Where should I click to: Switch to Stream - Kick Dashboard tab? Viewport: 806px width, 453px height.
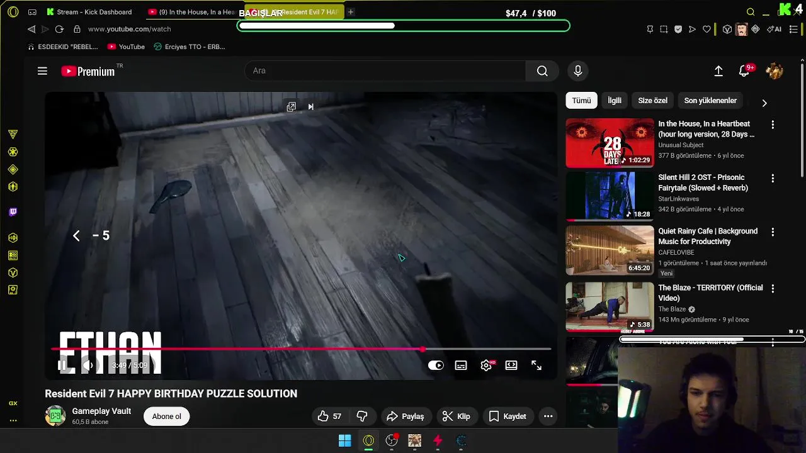click(x=89, y=12)
